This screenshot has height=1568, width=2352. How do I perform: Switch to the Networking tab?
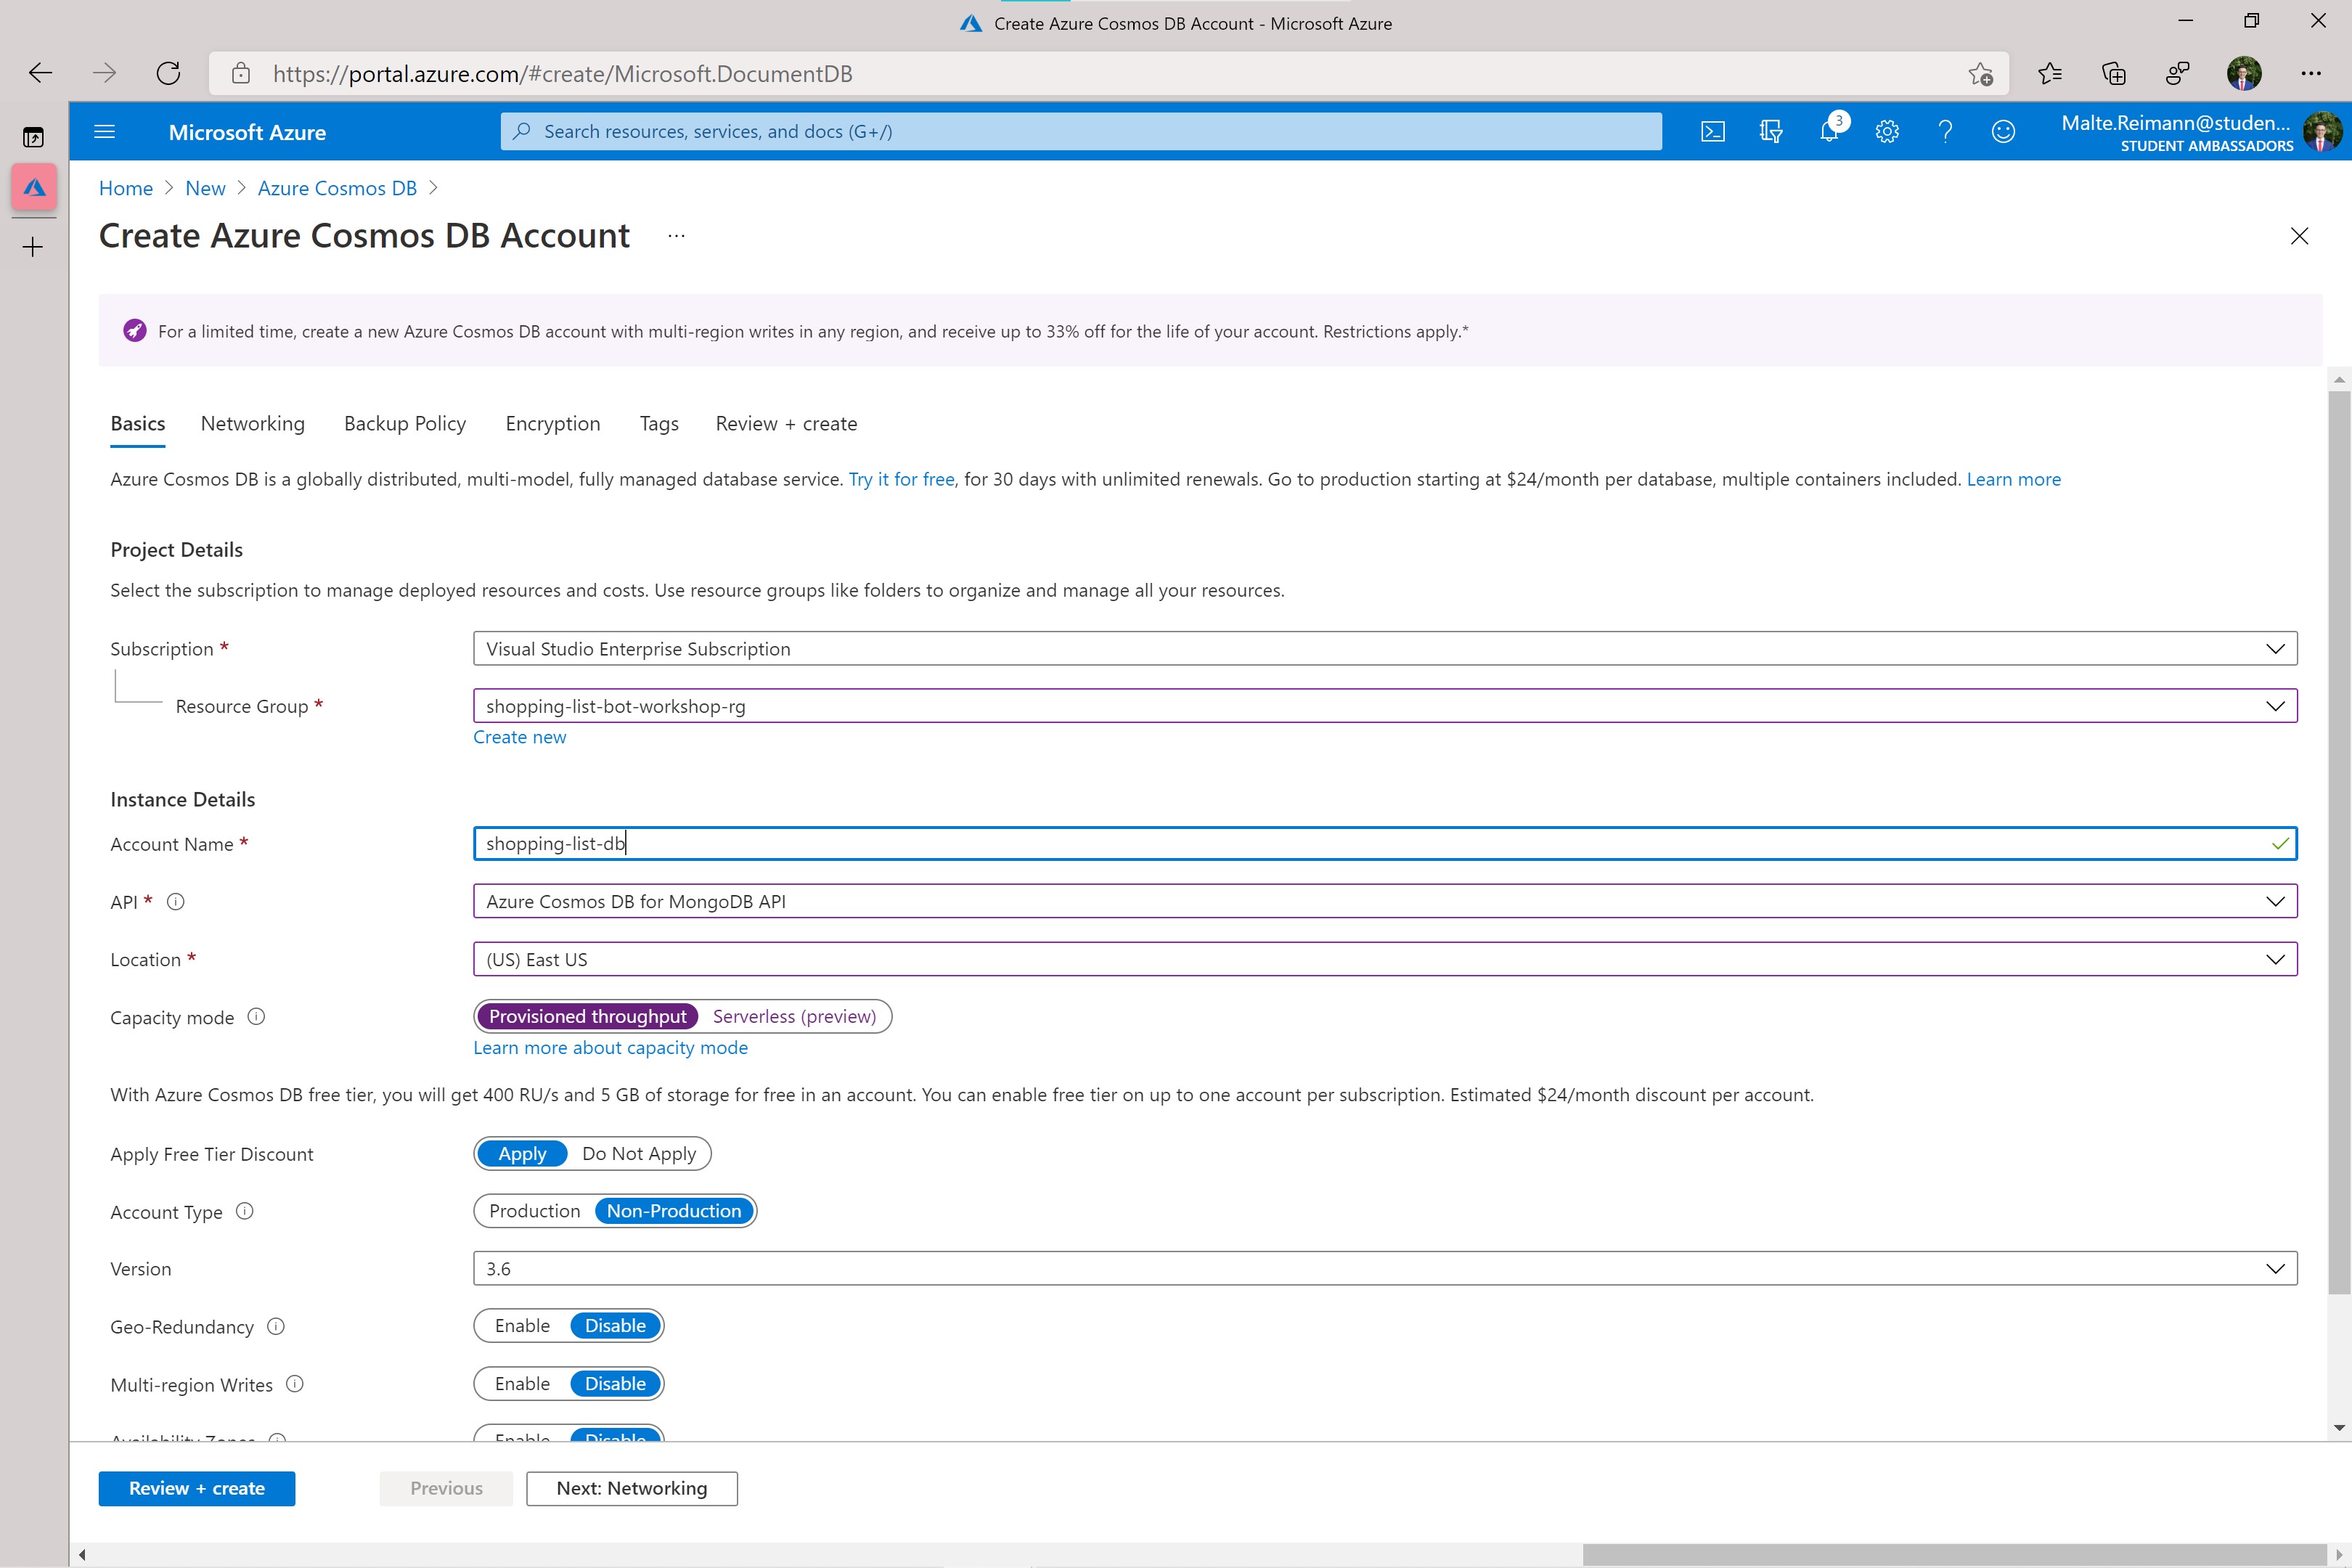tap(253, 423)
